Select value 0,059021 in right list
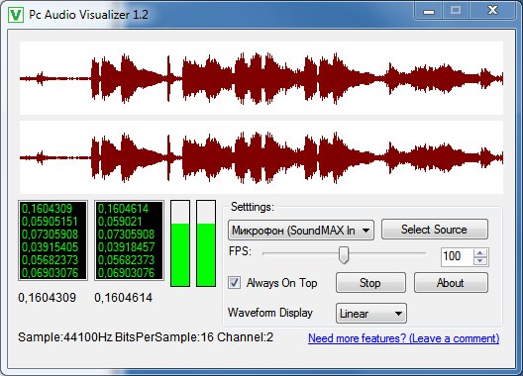The image size is (523, 376). click(x=120, y=222)
